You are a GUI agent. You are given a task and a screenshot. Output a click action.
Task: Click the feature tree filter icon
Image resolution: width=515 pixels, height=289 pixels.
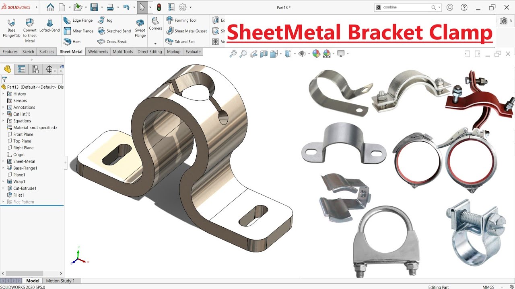pyautogui.click(x=4, y=79)
